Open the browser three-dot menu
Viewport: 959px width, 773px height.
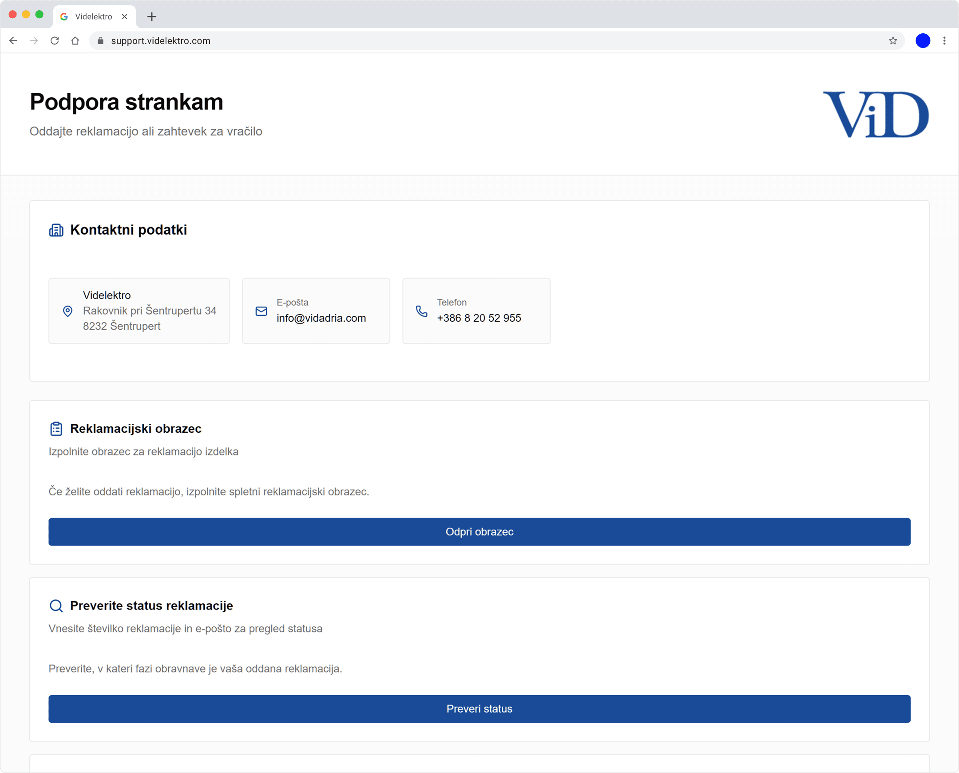[x=944, y=41]
